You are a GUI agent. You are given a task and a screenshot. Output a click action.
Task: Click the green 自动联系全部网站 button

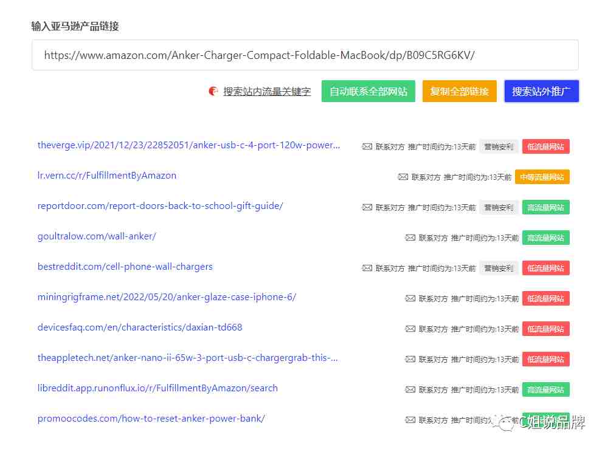(368, 91)
